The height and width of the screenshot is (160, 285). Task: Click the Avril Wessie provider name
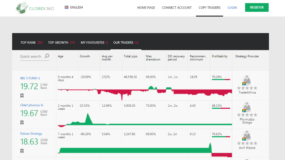247,148
